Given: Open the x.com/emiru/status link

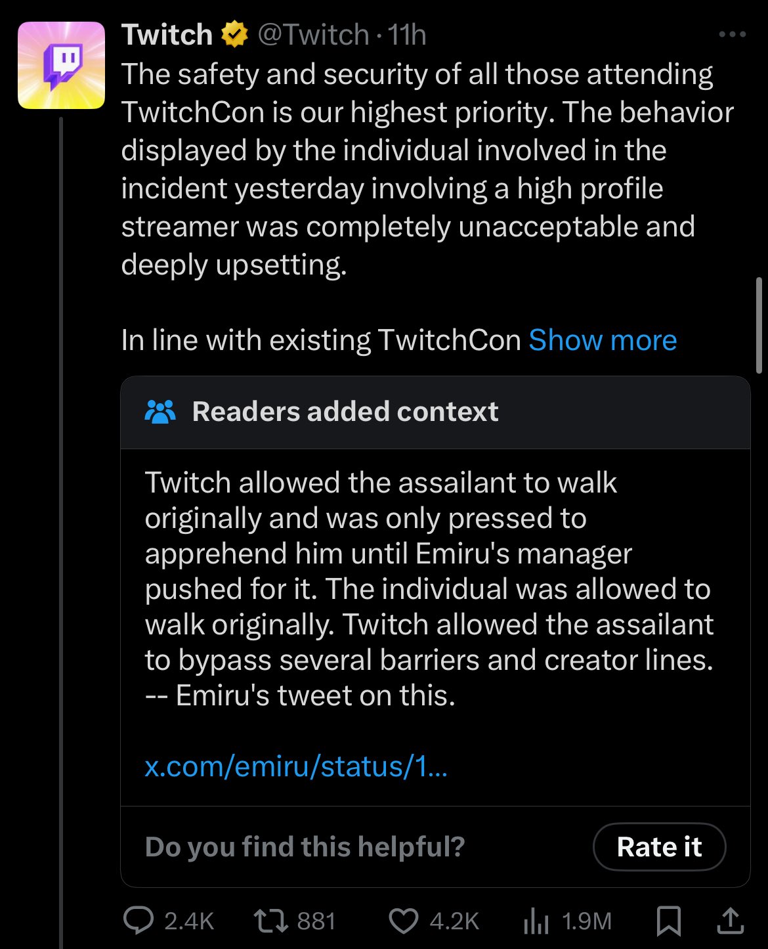Looking at the screenshot, I should pyautogui.click(x=296, y=766).
